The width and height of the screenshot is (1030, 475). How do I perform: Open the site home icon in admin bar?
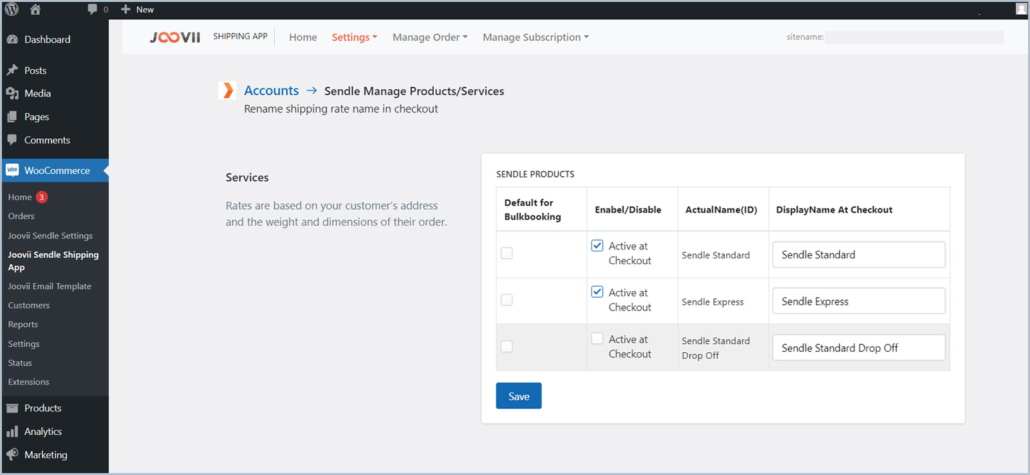pyautogui.click(x=35, y=9)
